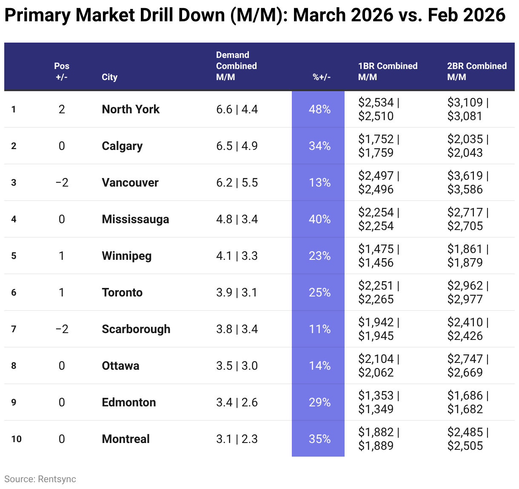The image size is (519, 489).
Task: Click the Source: Rentsync attribution text
Action: coord(40,479)
